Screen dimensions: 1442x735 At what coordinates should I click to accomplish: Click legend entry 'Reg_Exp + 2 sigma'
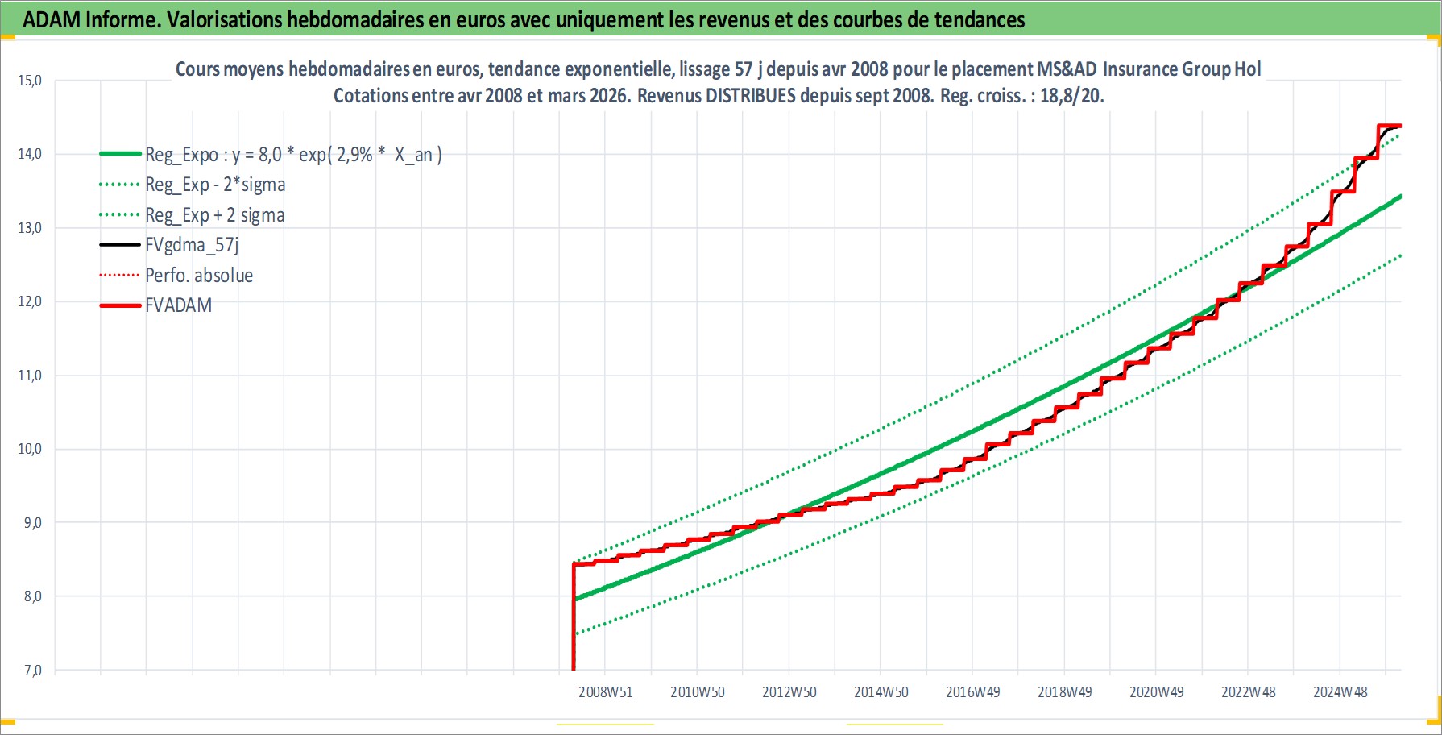point(215,215)
